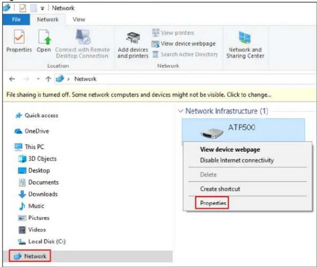317x267 pixels.
Task: Select This PC in navigation pane
Action: coord(29,147)
